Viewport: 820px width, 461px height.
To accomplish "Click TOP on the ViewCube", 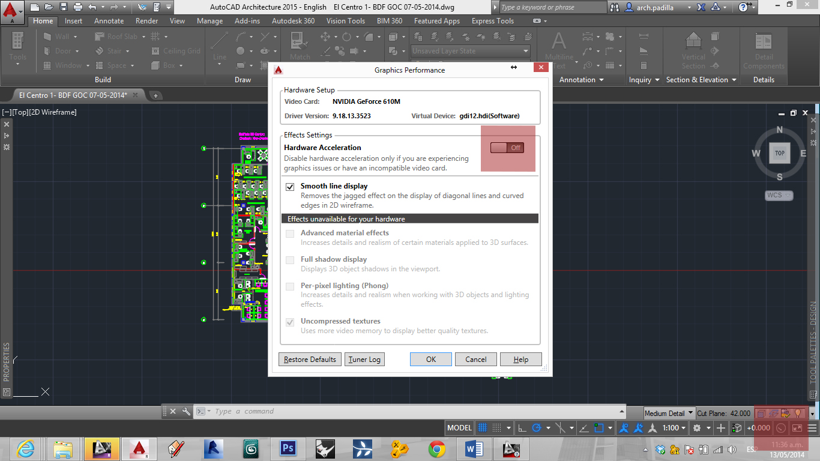I will (x=779, y=153).
